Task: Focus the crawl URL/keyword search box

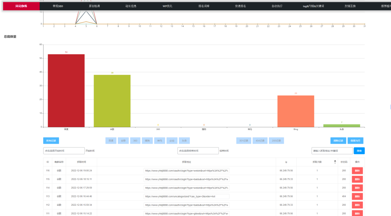Action: click(x=332, y=151)
